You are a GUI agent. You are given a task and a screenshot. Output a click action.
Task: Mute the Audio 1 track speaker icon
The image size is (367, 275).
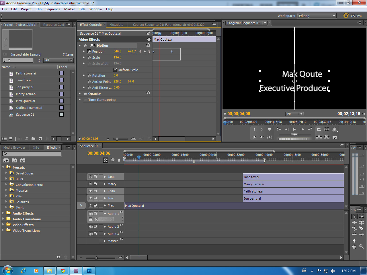click(x=90, y=213)
